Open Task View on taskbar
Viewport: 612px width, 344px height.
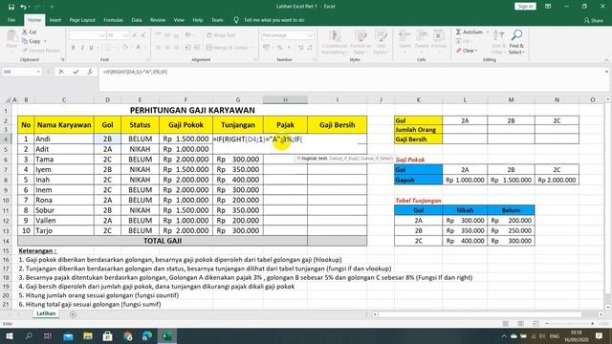[x=48, y=336]
